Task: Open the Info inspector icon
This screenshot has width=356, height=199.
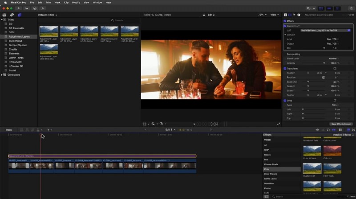Action: point(299,15)
